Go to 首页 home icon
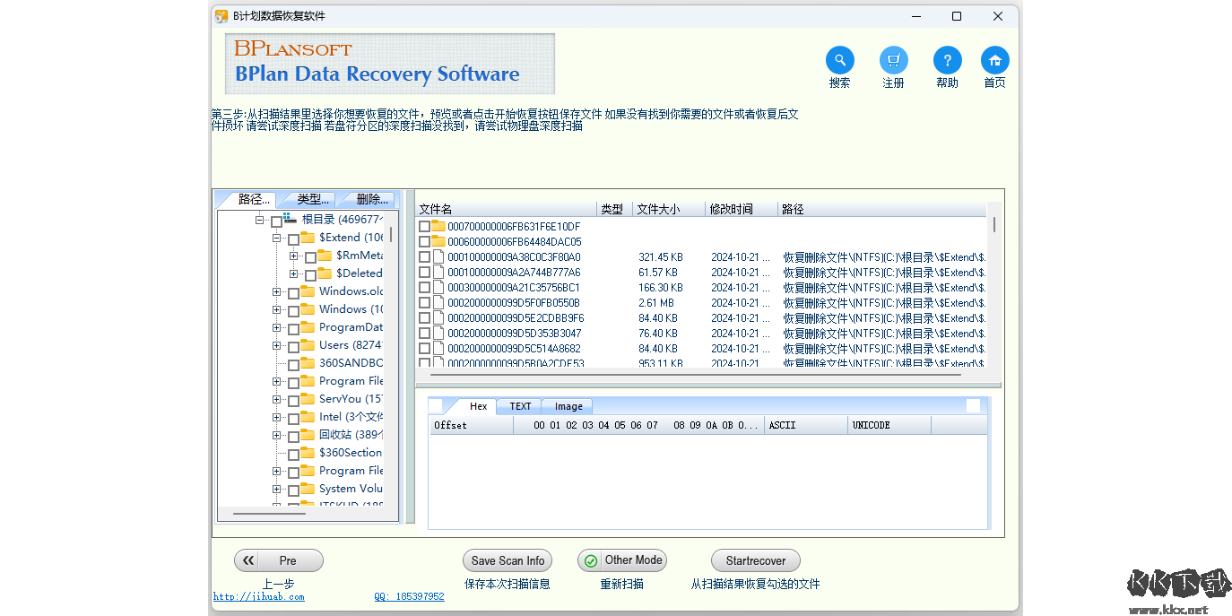 click(x=994, y=60)
